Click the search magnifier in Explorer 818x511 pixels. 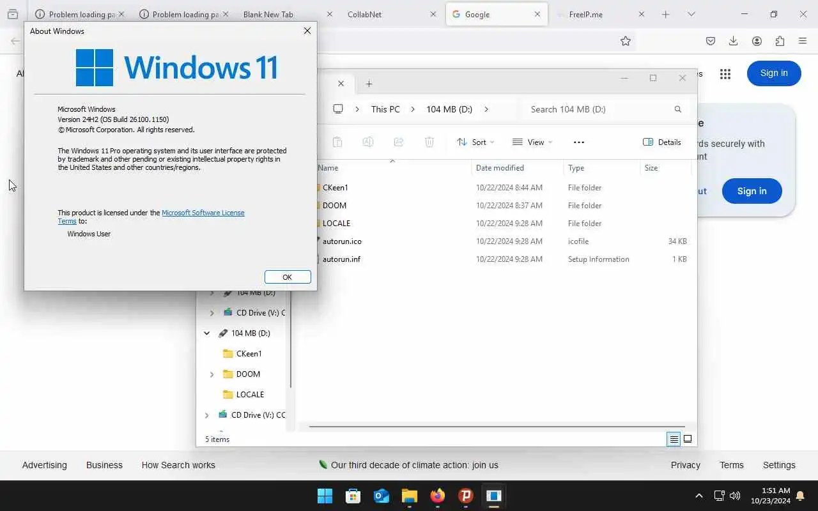[678, 109]
